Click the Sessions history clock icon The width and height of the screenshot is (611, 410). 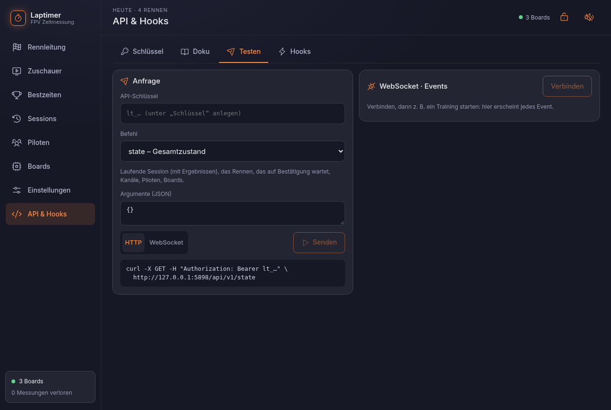pos(17,119)
